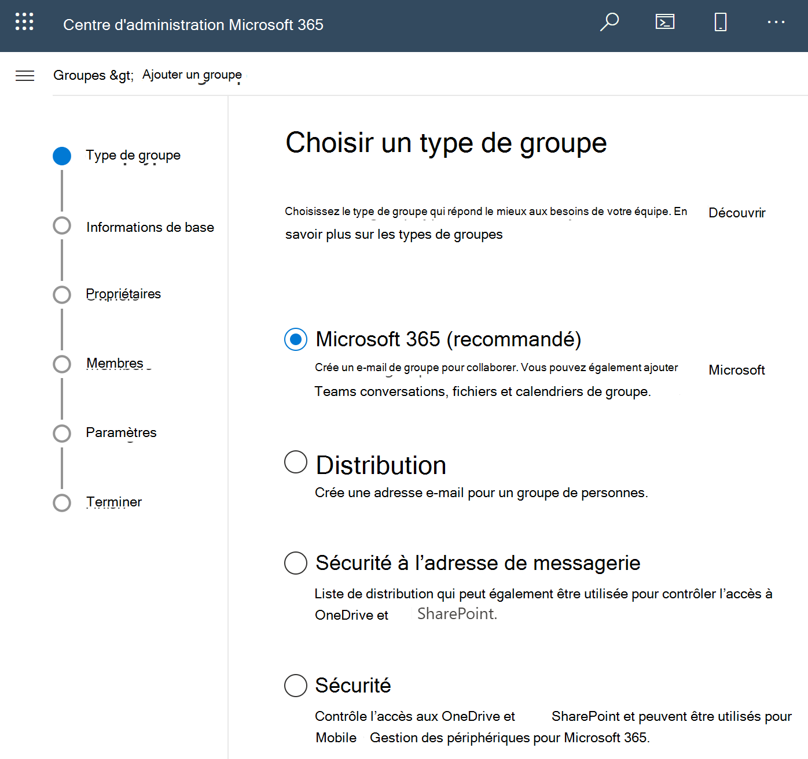
Task: Click the Sécurité à l'adresse de messagerie title
Action: (x=478, y=562)
